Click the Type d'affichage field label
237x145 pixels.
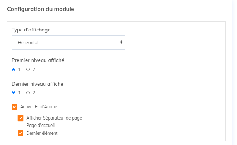pos(31,30)
